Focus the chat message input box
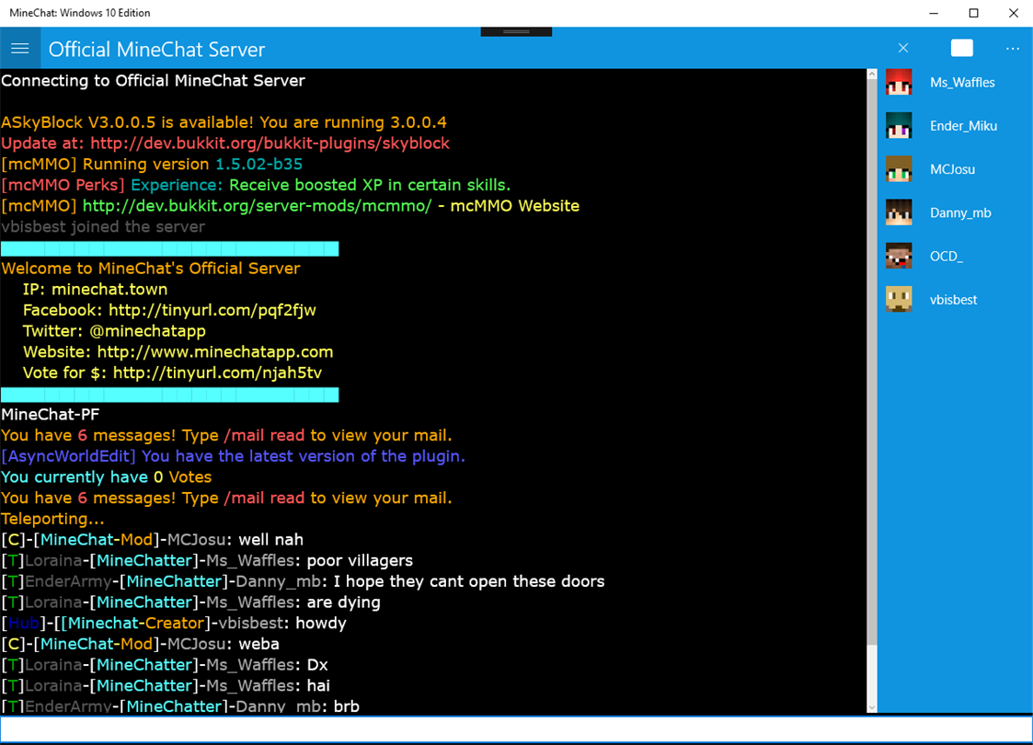 (516, 730)
